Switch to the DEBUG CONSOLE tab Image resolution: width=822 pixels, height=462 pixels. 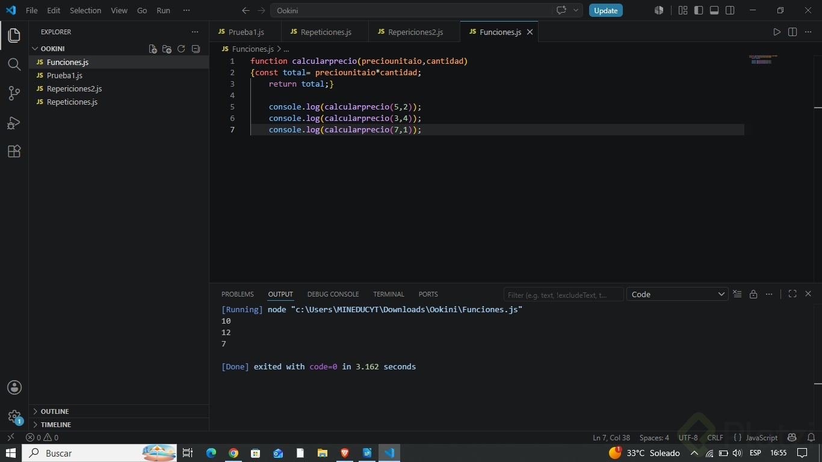tap(333, 294)
